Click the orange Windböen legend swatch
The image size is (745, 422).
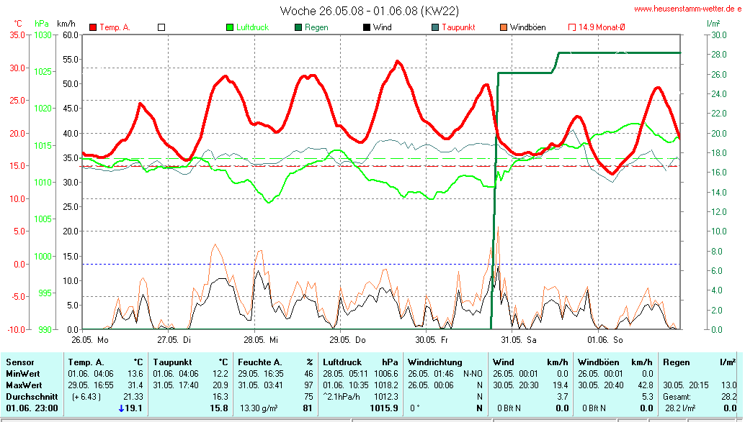[x=504, y=27]
